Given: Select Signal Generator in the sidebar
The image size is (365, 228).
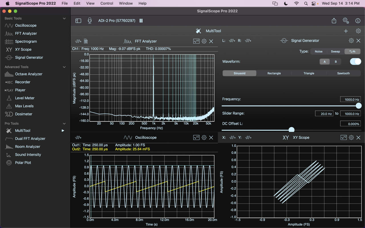Looking at the screenshot, I should (29, 57).
